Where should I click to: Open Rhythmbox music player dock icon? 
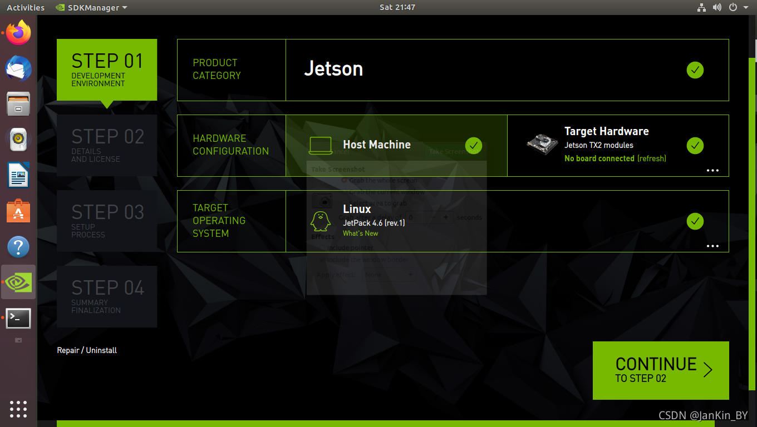click(18, 140)
